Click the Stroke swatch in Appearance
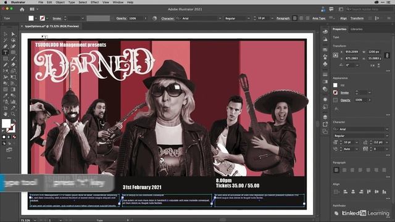The image size is (395, 222). (335, 92)
